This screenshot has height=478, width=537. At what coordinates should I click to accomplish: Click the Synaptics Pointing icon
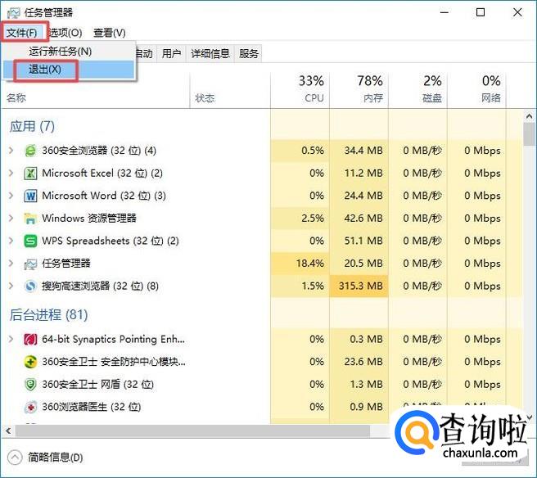[x=30, y=340]
